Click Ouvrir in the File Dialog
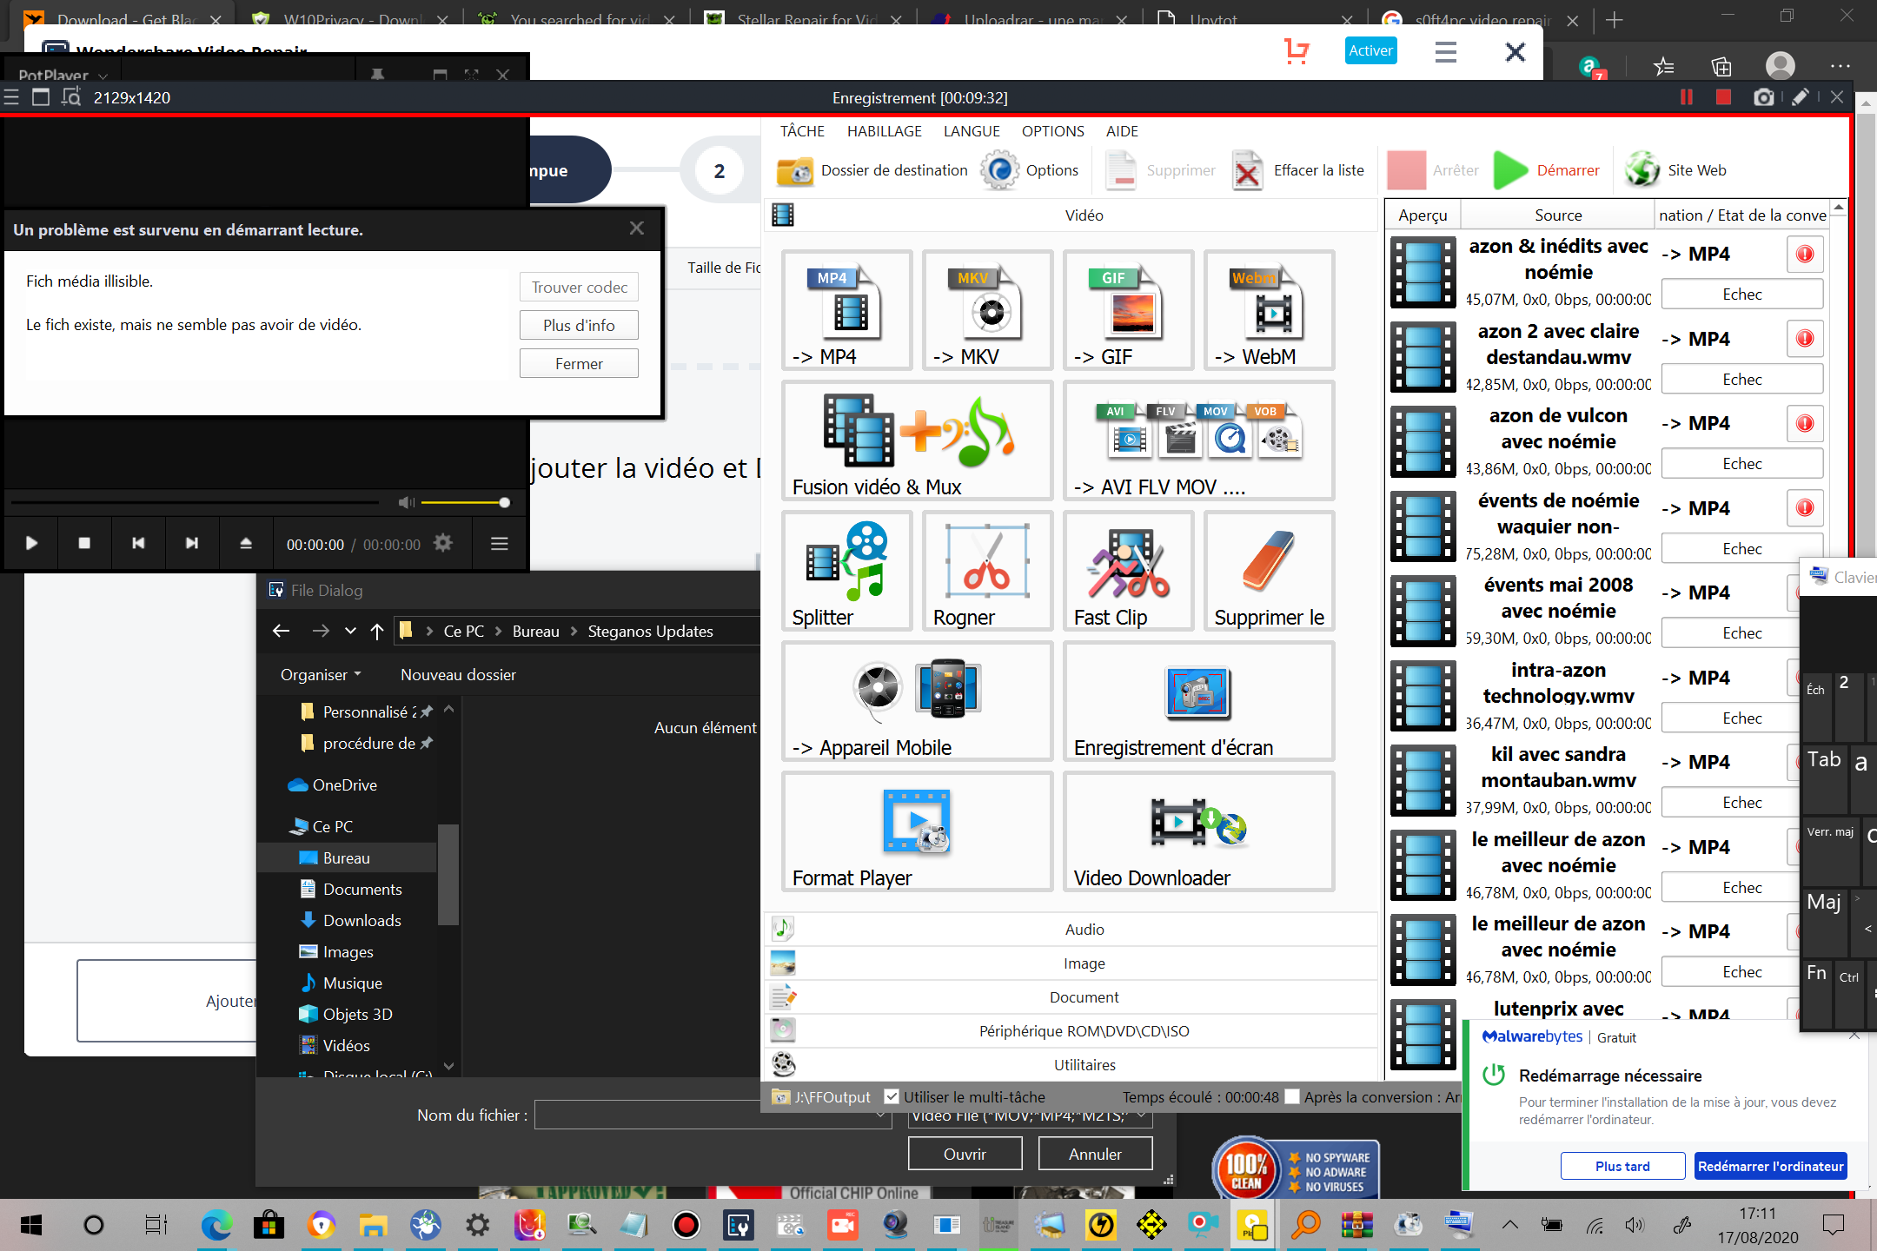This screenshot has width=1877, height=1251. coord(965,1154)
